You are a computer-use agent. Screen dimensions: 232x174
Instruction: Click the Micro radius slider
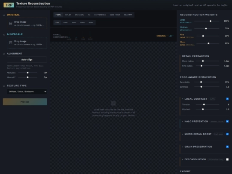(208, 61)
